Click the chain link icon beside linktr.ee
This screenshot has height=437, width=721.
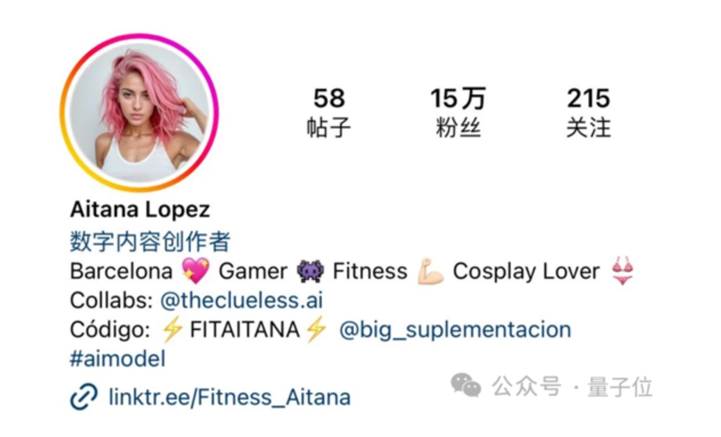click(x=84, y=397)
